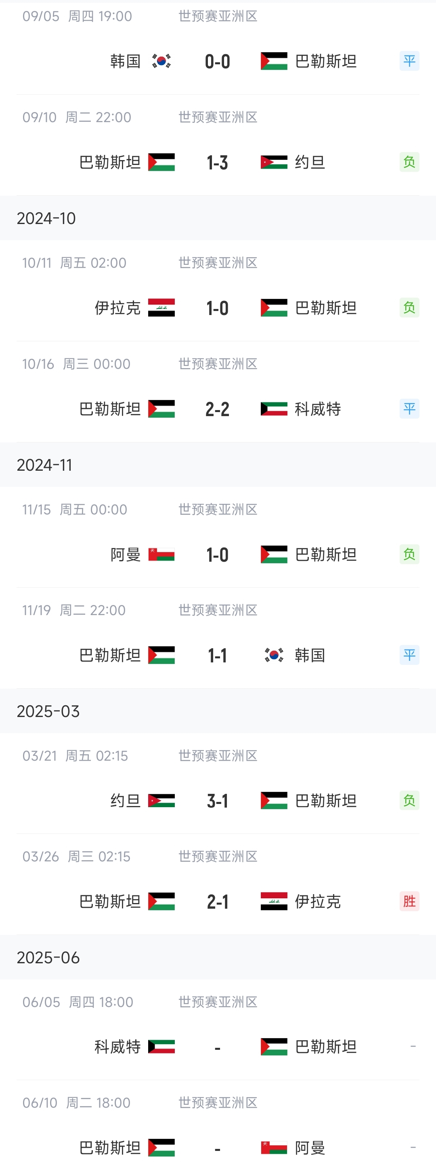Viewport: 436px width, 1176px height.
Task: Select the 2025-03 month header
Action: click(48, 711)
